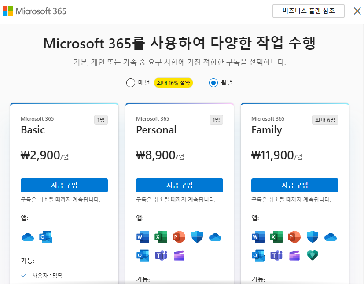Screen dimensions: 364x284
Task: Click the Clipchamp icon in the Family plan
Action: [294, 255]
